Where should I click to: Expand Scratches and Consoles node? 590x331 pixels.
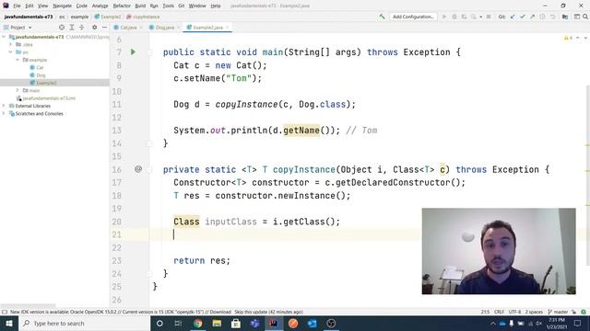(4, 113)
